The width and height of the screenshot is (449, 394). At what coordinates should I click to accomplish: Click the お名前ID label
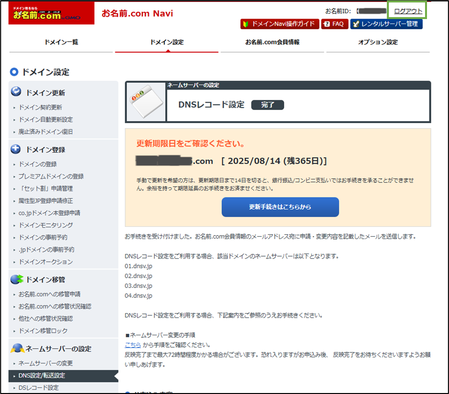338,11
